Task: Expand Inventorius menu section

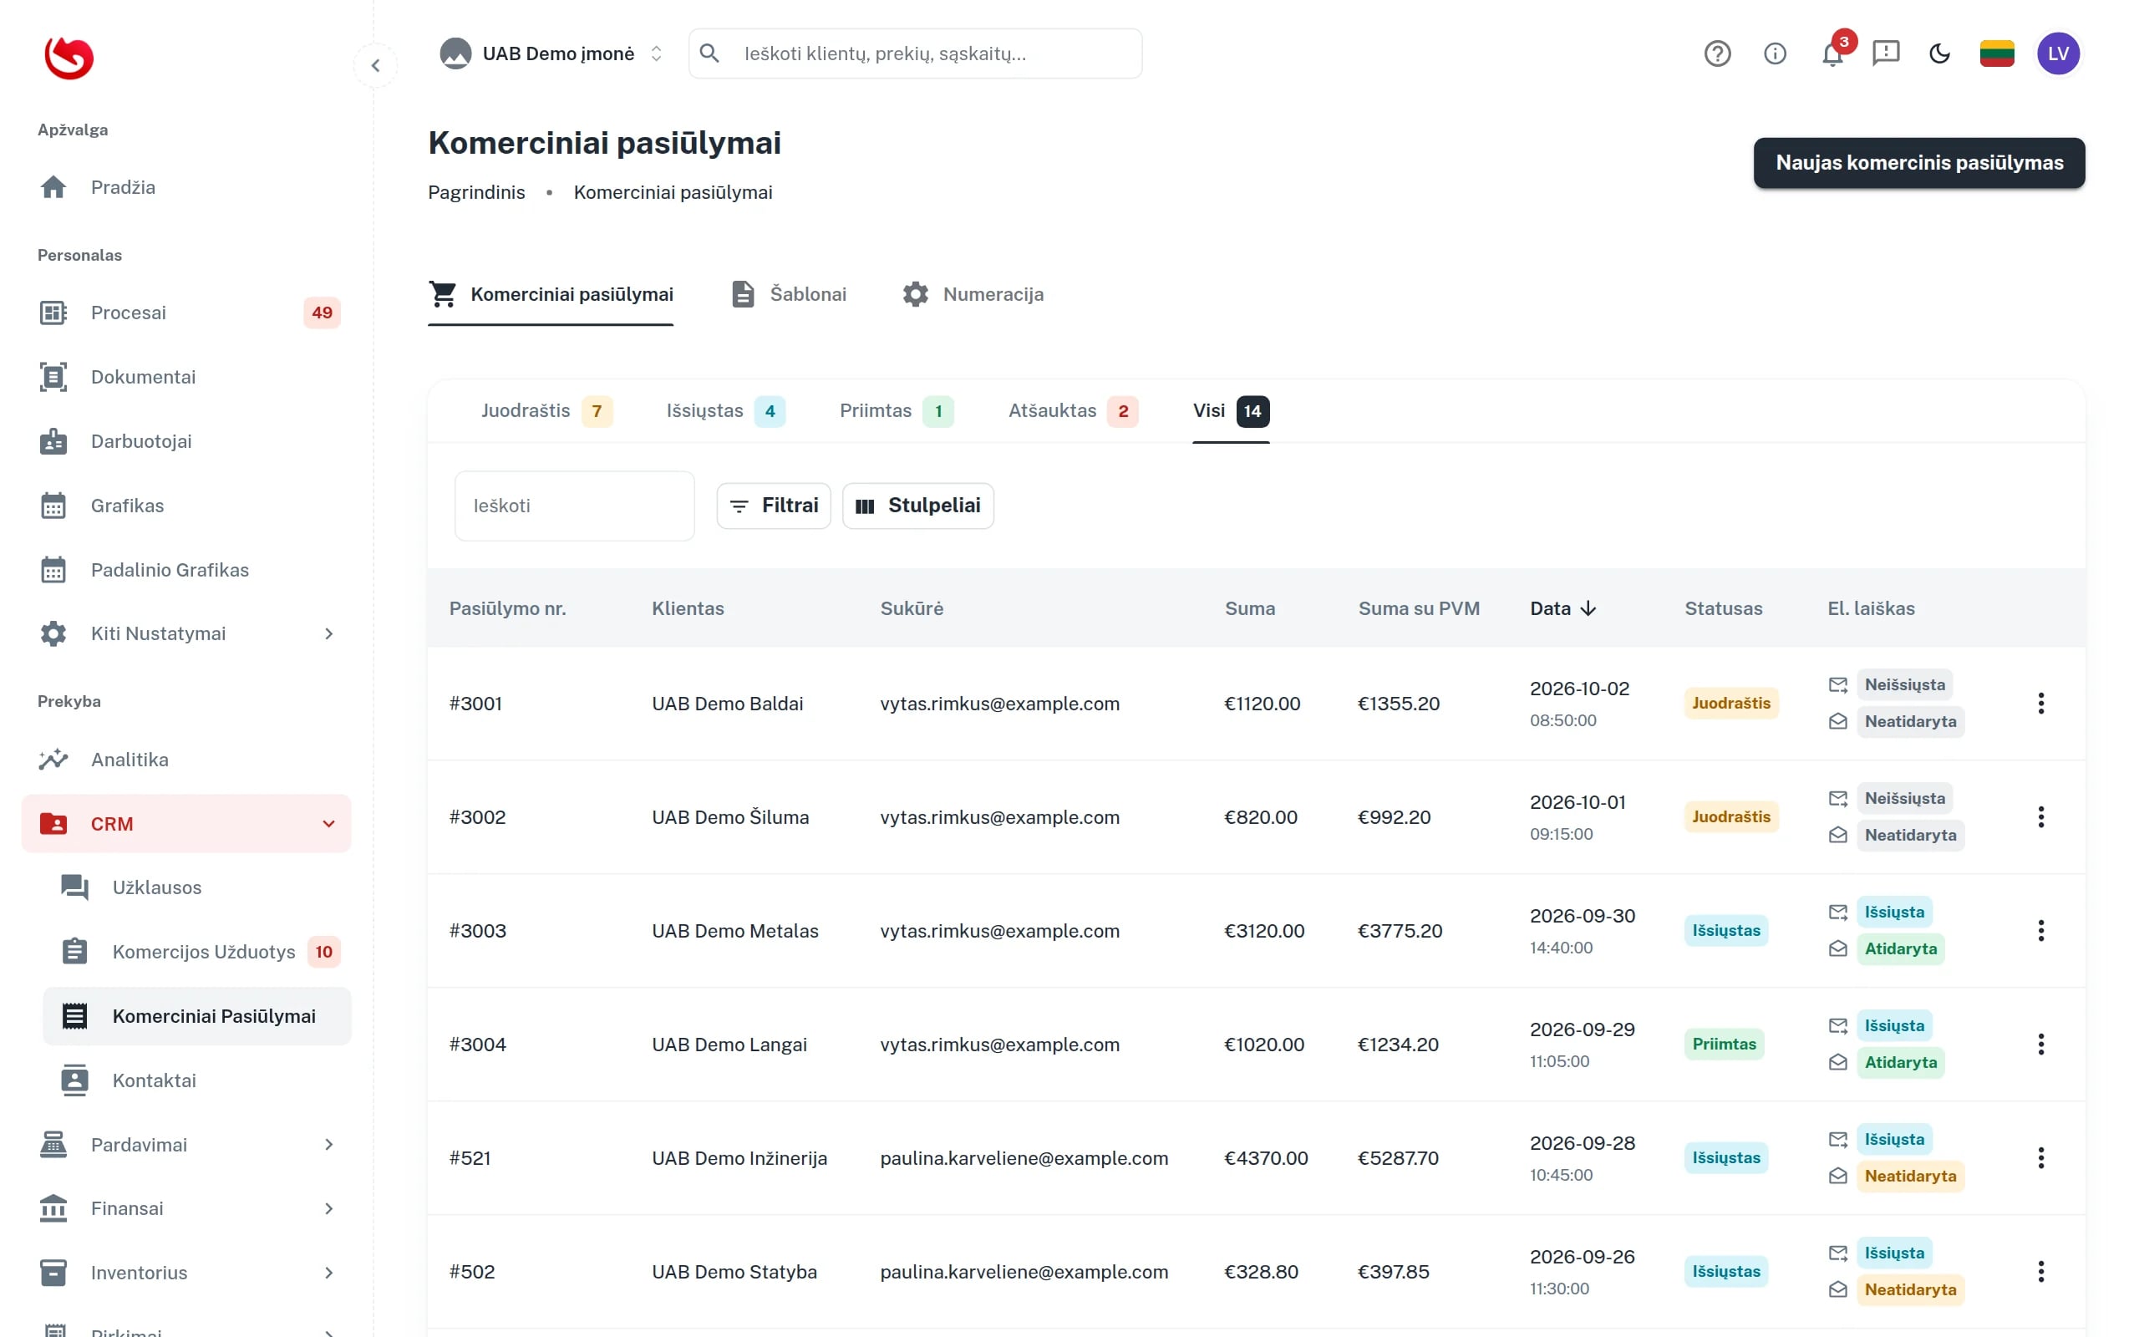Action: [x=186, y=1273]
